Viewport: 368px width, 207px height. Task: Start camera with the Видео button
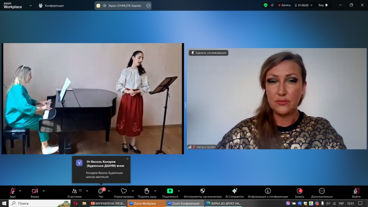(x=35, y=191)
